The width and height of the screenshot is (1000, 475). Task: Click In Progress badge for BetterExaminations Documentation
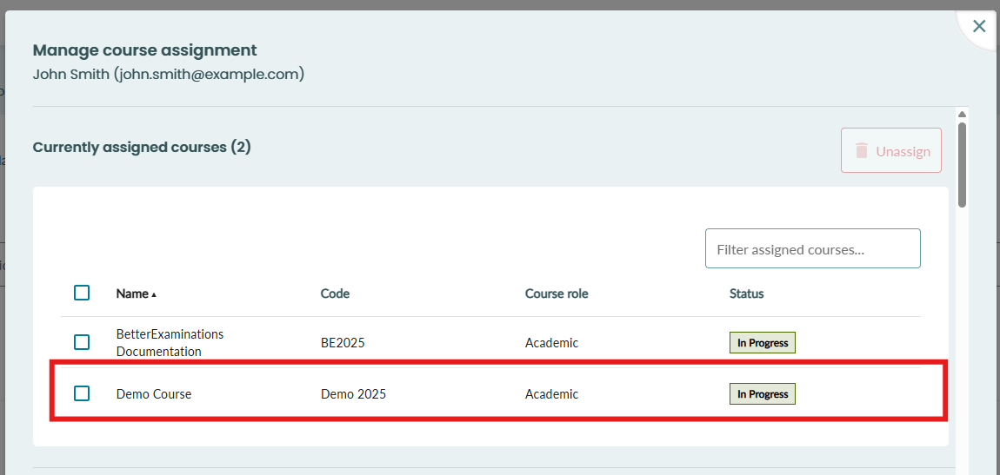(763, 342)
